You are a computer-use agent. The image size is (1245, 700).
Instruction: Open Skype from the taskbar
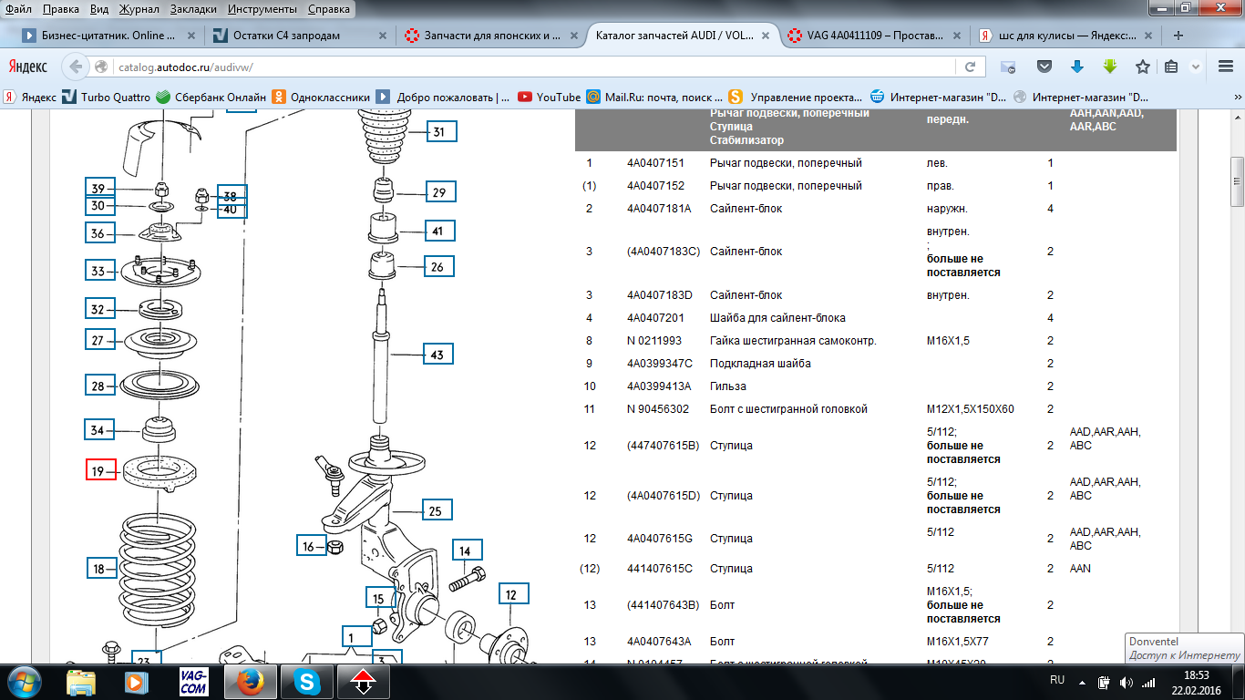[306, 681]
